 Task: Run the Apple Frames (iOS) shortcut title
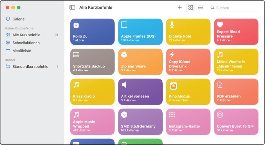[138, 36]
